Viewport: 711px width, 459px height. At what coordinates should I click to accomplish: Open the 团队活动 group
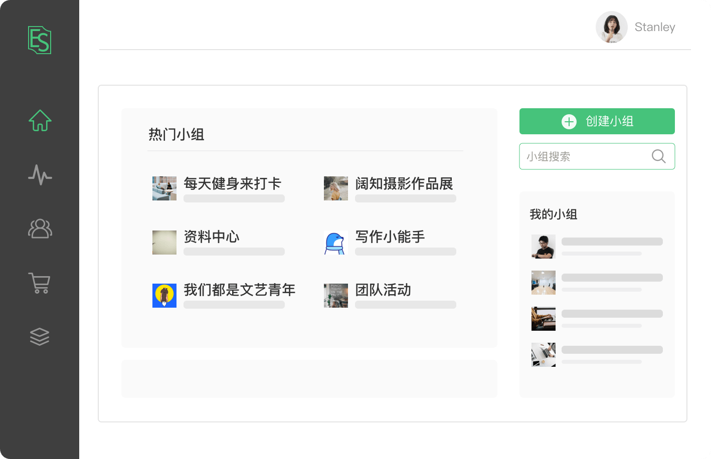click(x=383, y=290)
